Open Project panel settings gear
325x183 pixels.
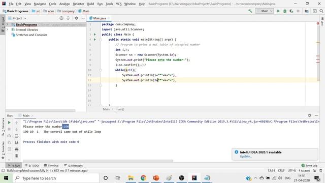click(x=76, y=18)
